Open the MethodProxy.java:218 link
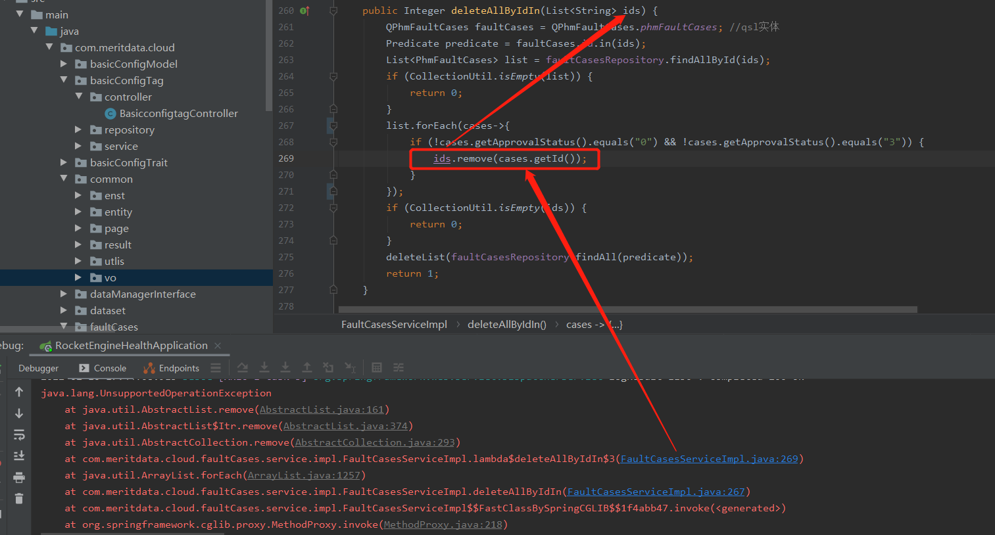The image size is (995, 535). point(443,524)
